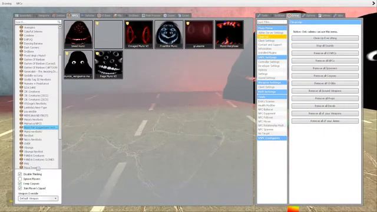
Task: Collapse the Weapon Settings category header
Action: [x=272, y=82]
